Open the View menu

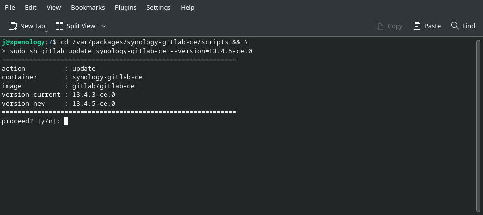pyautogui.click(x=54, y=7)
